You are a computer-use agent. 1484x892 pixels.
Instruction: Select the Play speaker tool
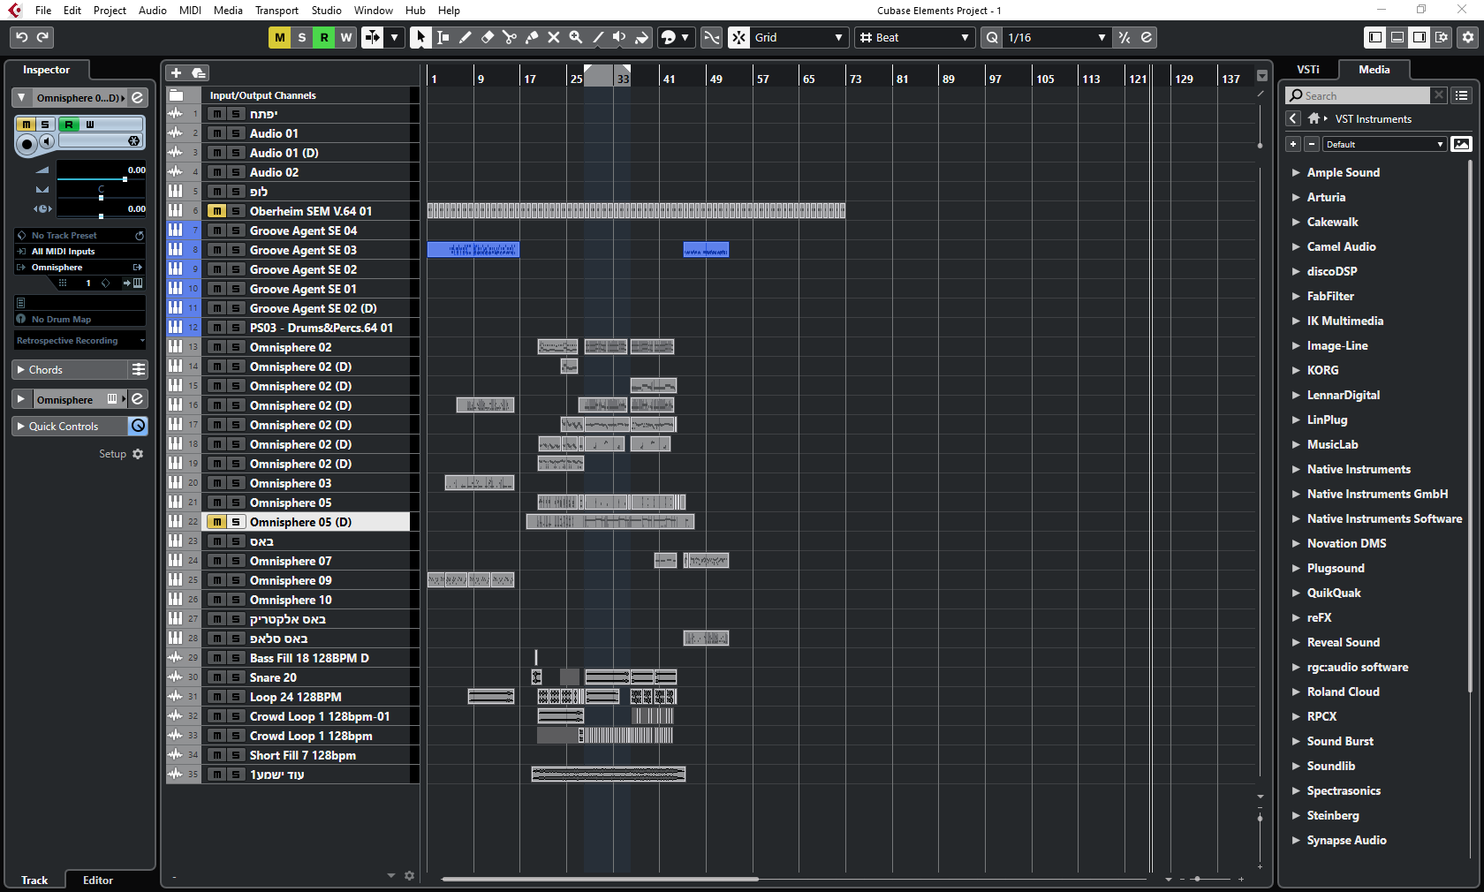(619, 37)
